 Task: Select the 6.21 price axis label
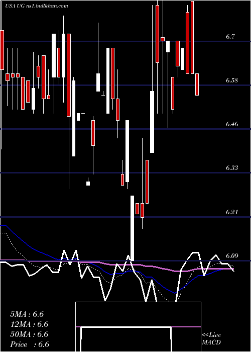pyautogui.click(x=232, y=212)
